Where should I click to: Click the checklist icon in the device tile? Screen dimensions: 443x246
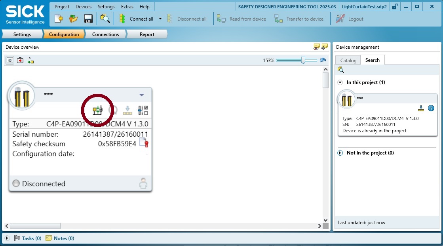pos(143,110)
